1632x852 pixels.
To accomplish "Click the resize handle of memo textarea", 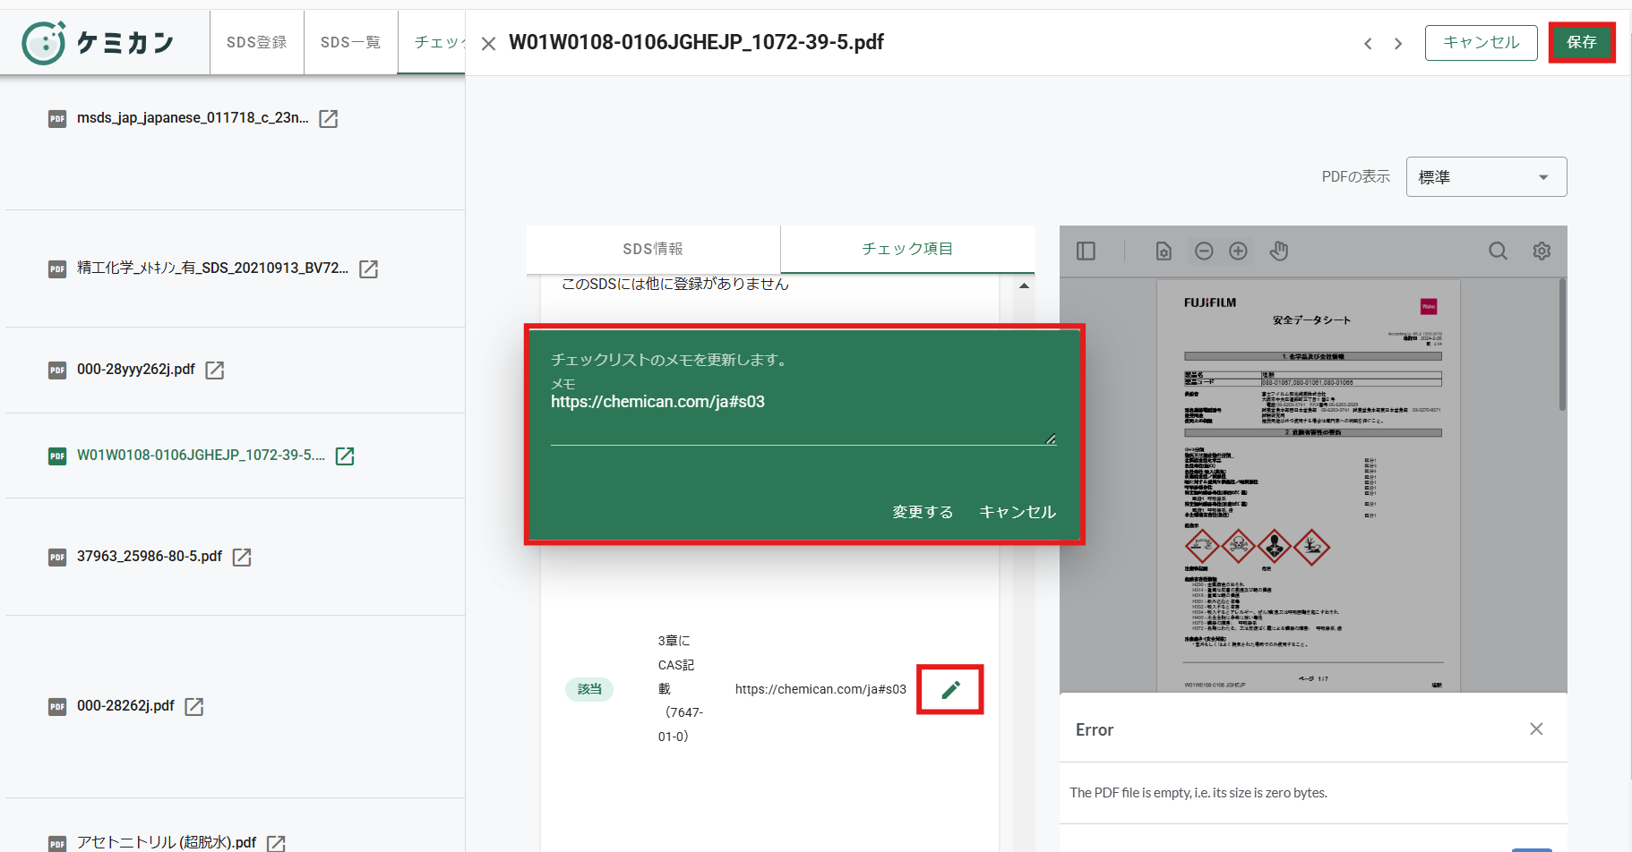I will tap(1051, 439).
